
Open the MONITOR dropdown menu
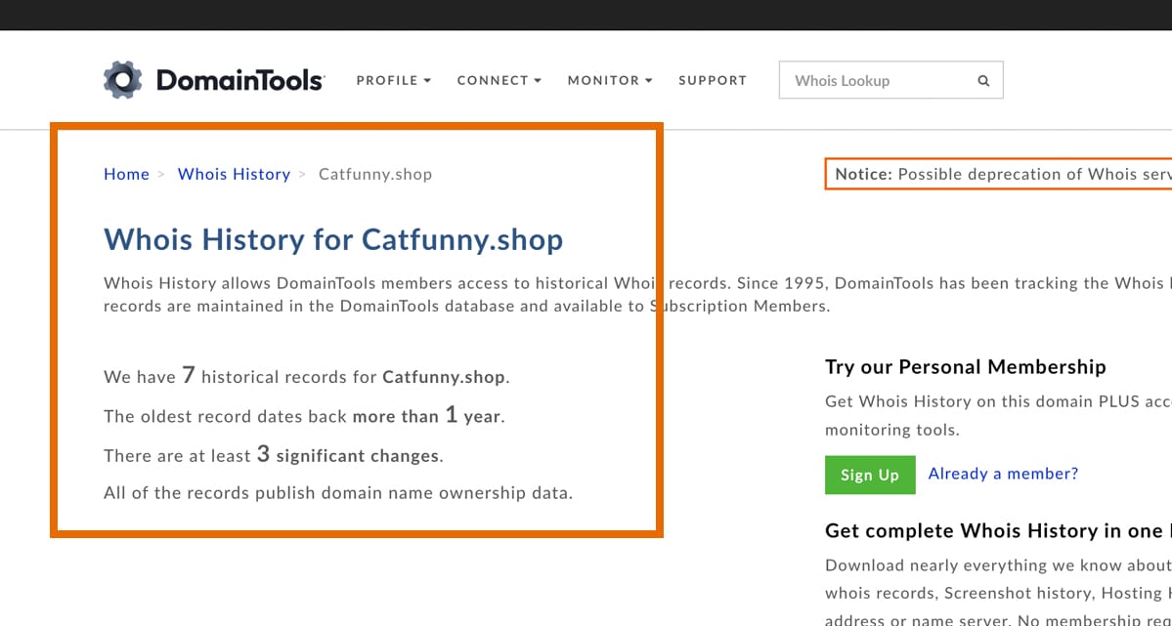point(610,81)
